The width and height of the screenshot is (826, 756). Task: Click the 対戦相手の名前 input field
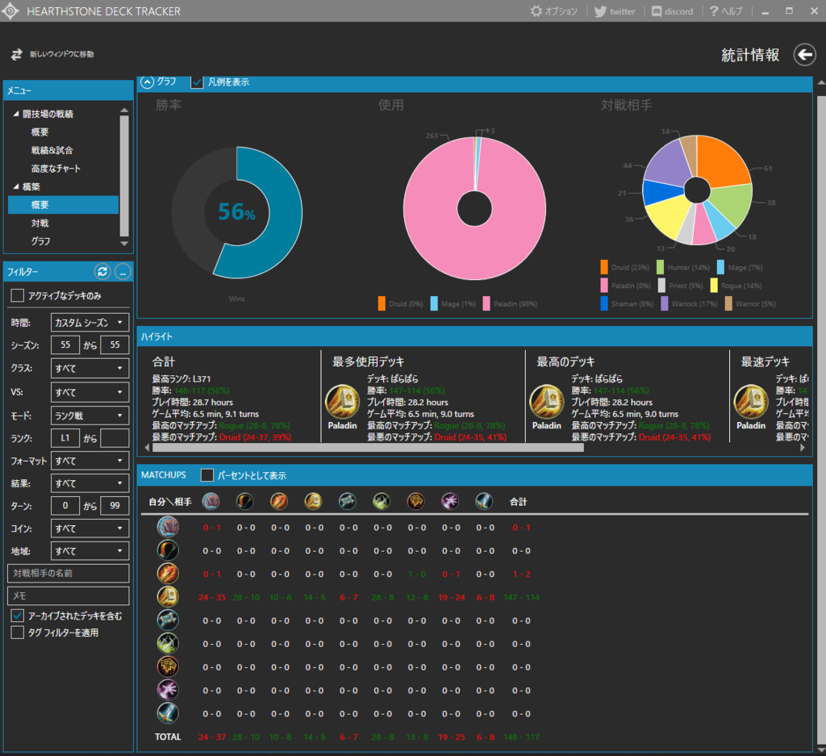pyautogui.click(x=69, y=573)
